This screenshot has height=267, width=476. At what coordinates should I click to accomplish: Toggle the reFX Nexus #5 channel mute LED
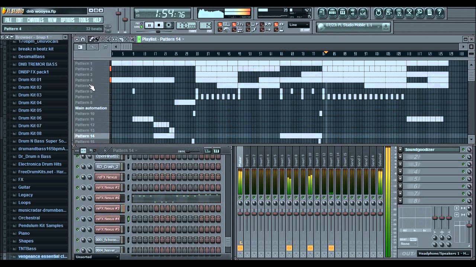click(x=77, y=229)
